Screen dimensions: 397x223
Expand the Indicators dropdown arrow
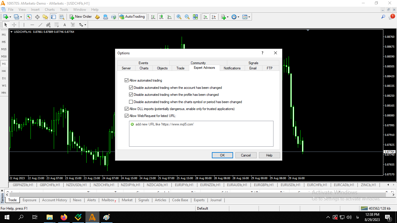228,17
